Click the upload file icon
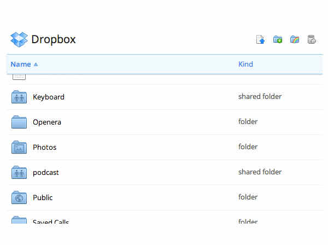Image resolution: width=328 pixels, height=246 pixels. 261,39
